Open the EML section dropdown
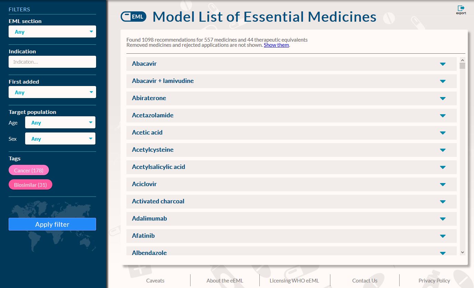 (52, 32)
